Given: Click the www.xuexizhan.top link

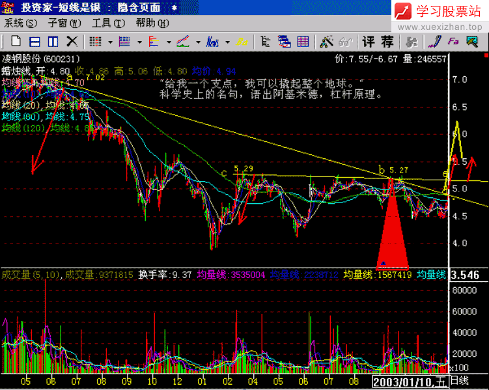Looking at the screenshot, I should coord(440,27).
